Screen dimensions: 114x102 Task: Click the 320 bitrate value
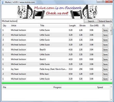(x=81, y=59)
